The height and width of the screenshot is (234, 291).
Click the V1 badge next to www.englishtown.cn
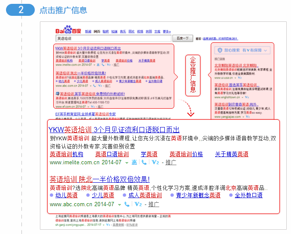tap(247, 97)
